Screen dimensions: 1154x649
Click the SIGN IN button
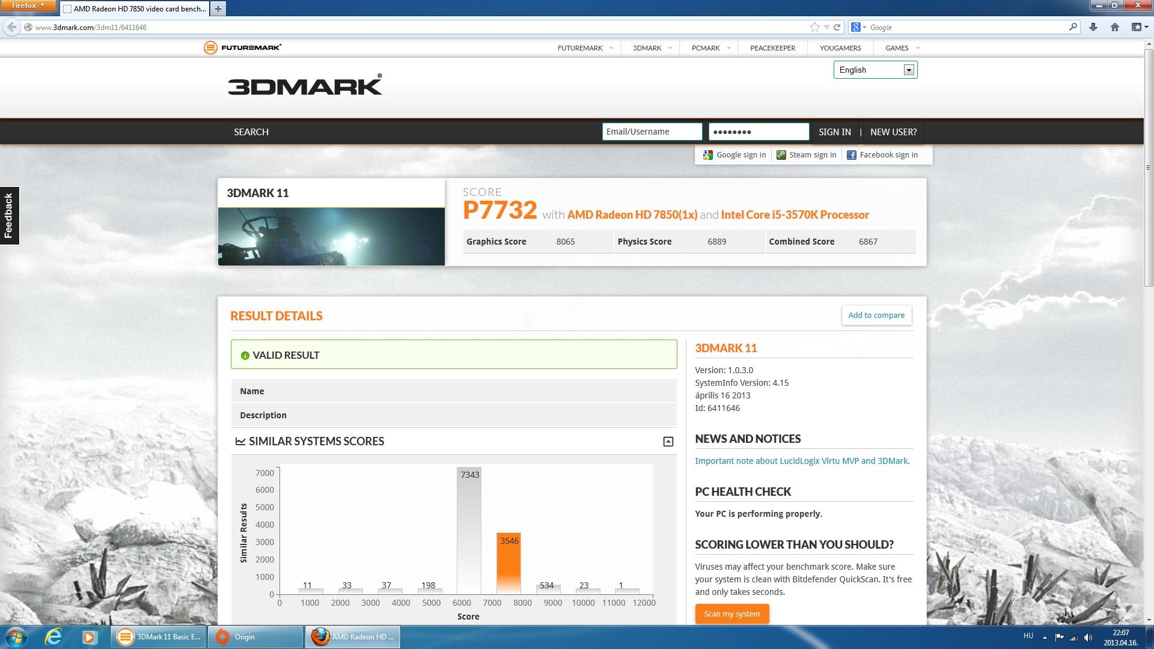[834, 132]
